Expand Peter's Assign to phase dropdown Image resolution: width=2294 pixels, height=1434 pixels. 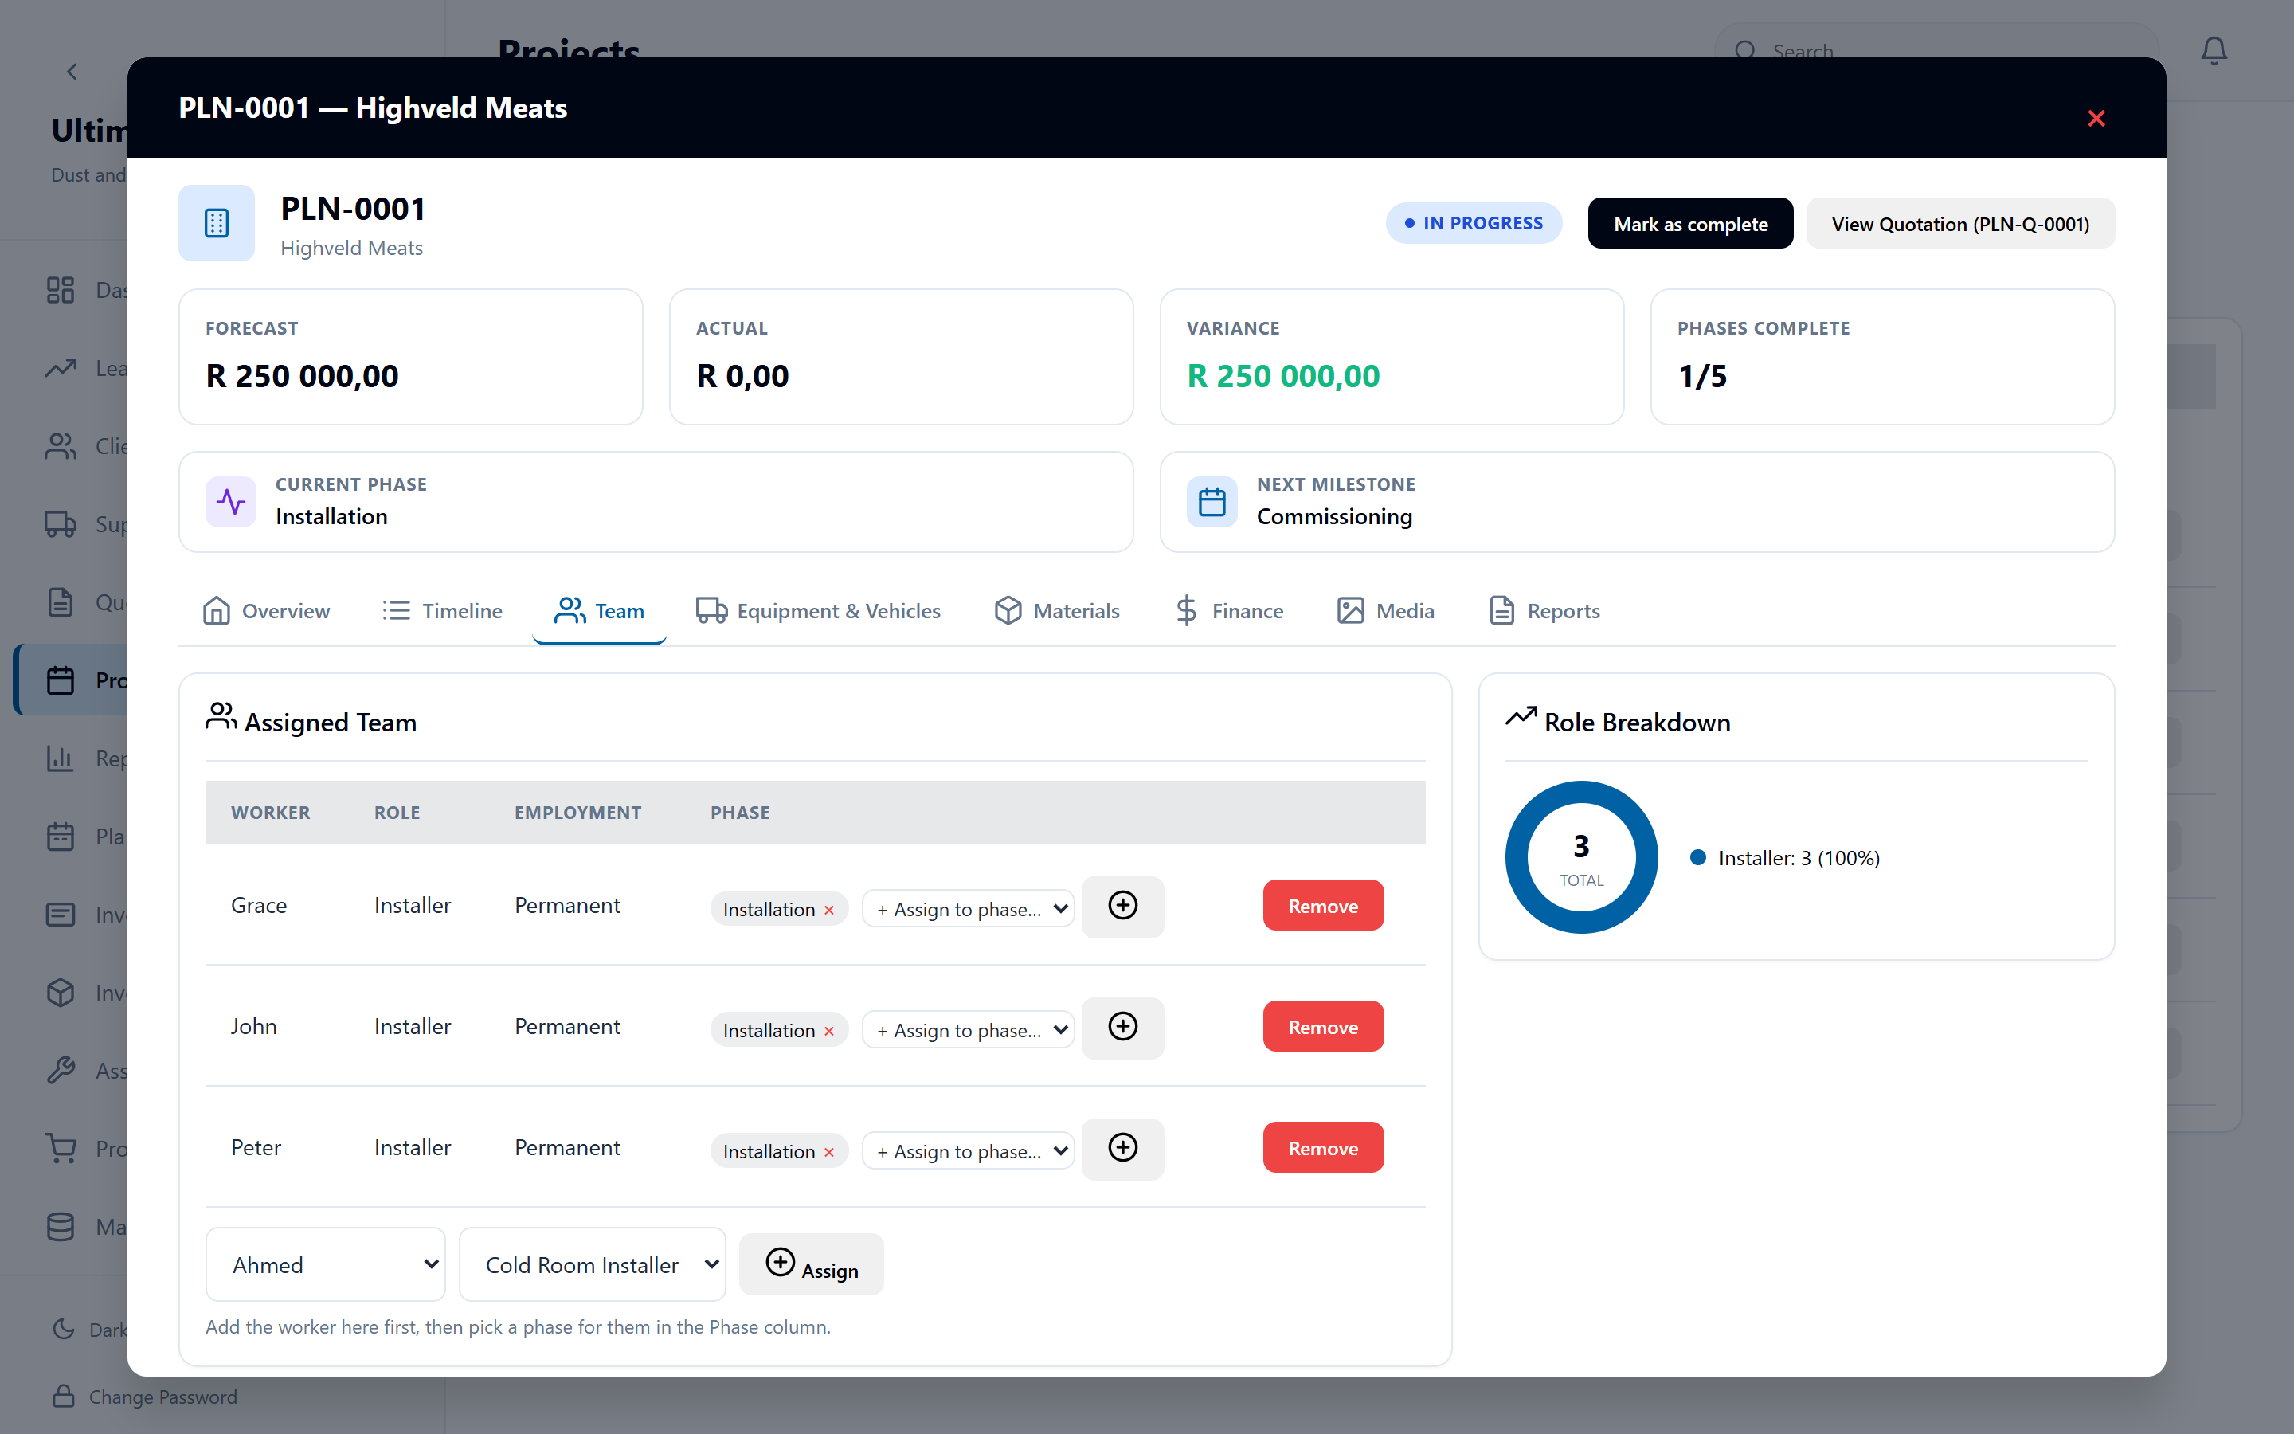tap(968, 1150)
